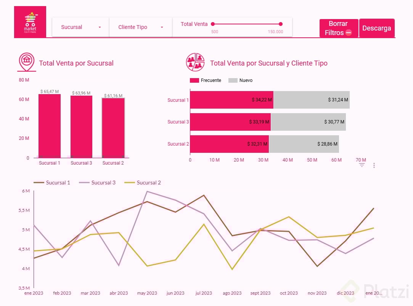
Task: Click the "$ 61,16 M" bar label
Action: [113, 96]
